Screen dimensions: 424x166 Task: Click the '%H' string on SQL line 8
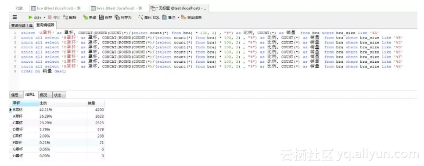[x=398, y=66]
